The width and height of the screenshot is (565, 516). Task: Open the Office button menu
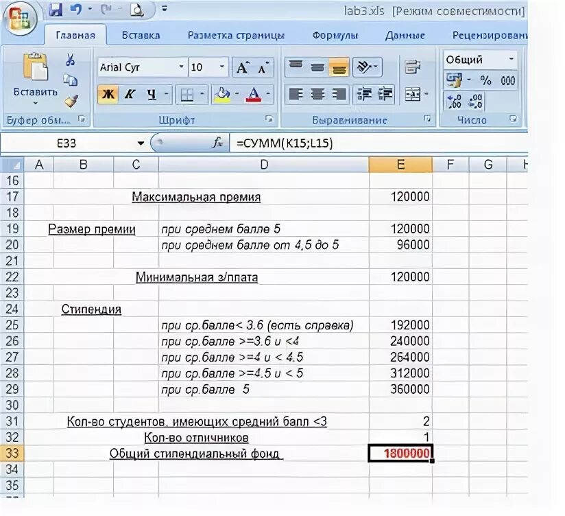tap(20, 18)
